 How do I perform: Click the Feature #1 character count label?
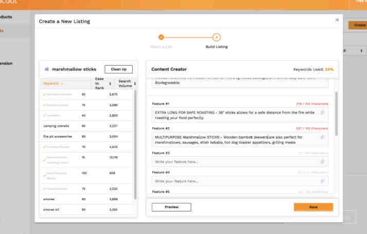(312, 104)
